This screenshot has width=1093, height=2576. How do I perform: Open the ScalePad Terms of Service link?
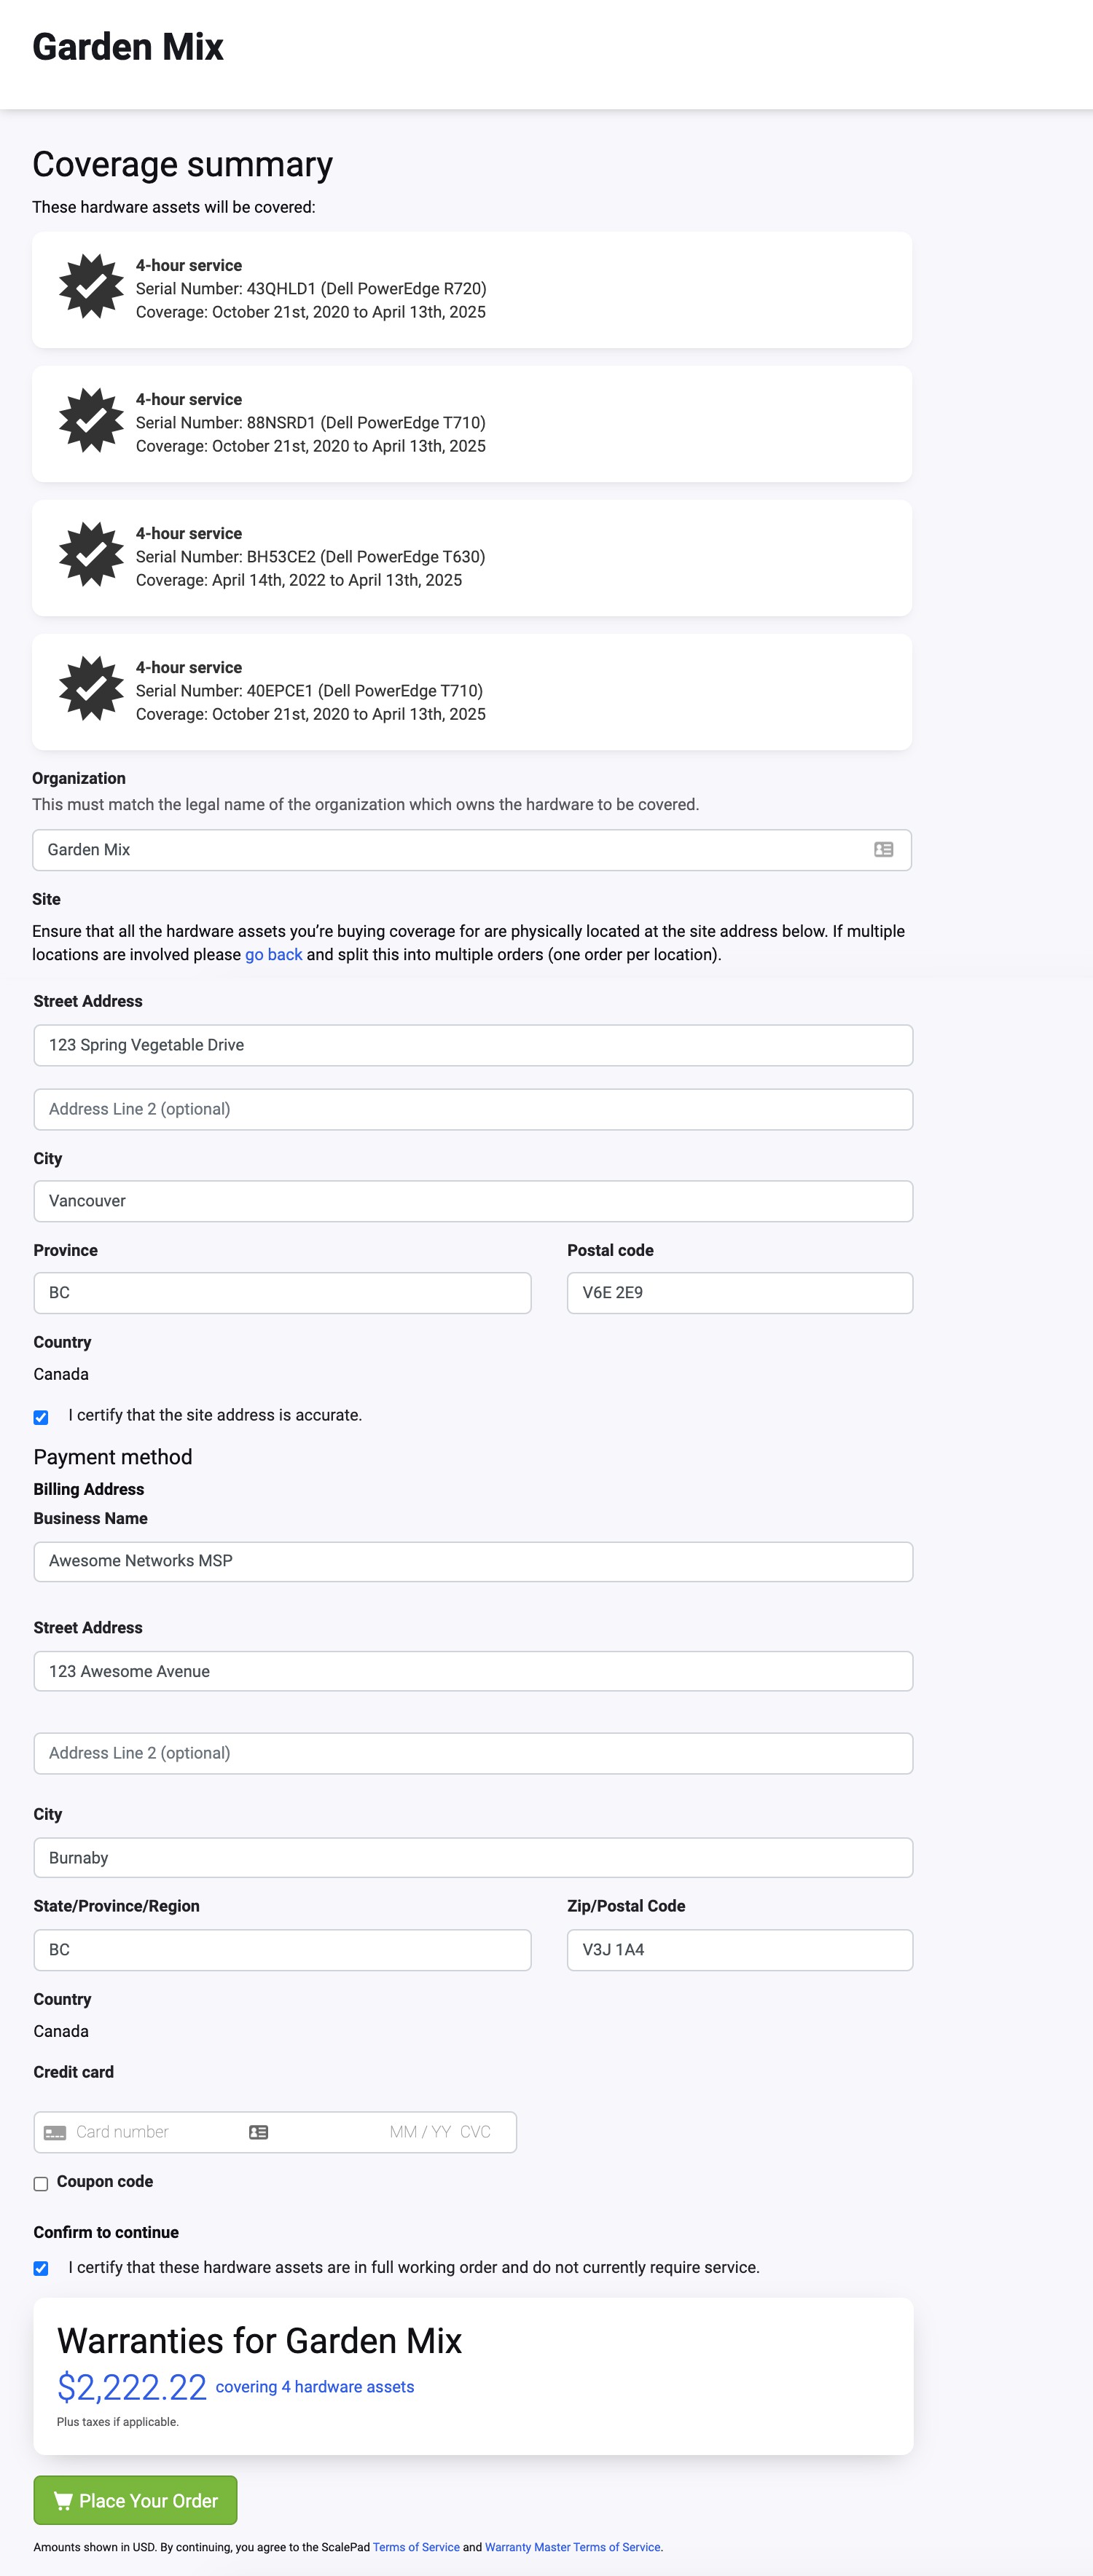(x=416, y=2547)
